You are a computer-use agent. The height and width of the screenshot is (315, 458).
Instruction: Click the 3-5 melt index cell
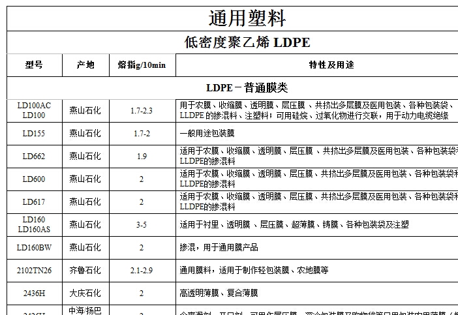coord(142,224)
